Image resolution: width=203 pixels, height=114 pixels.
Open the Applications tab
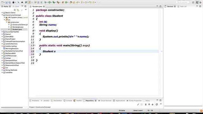pos(119,101)
